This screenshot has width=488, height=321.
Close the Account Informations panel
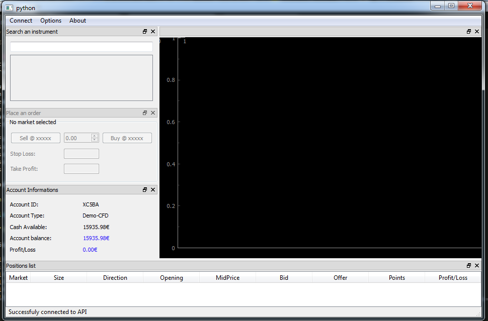(153, 189)
